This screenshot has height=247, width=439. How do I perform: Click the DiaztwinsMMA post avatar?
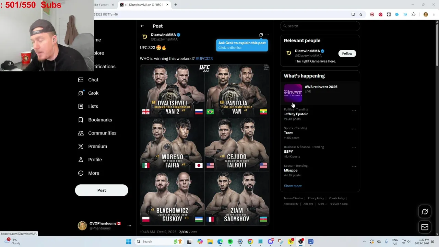(145, 37)
